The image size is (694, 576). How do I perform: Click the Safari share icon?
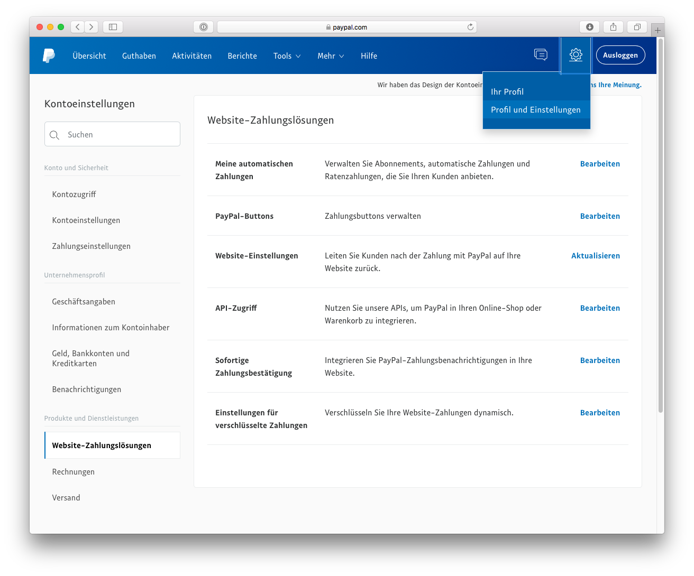click(614, 27)
